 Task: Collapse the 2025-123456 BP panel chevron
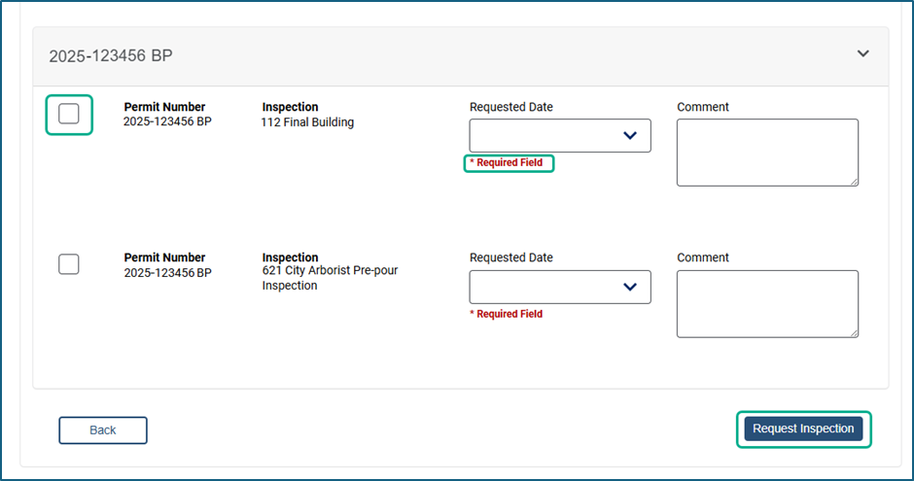(862, 54)
